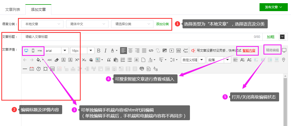Viewport: 291px width, 126px height.
Task: Click 精简编辑 to toggle simple editing
Action: click(x=272, y=50)
